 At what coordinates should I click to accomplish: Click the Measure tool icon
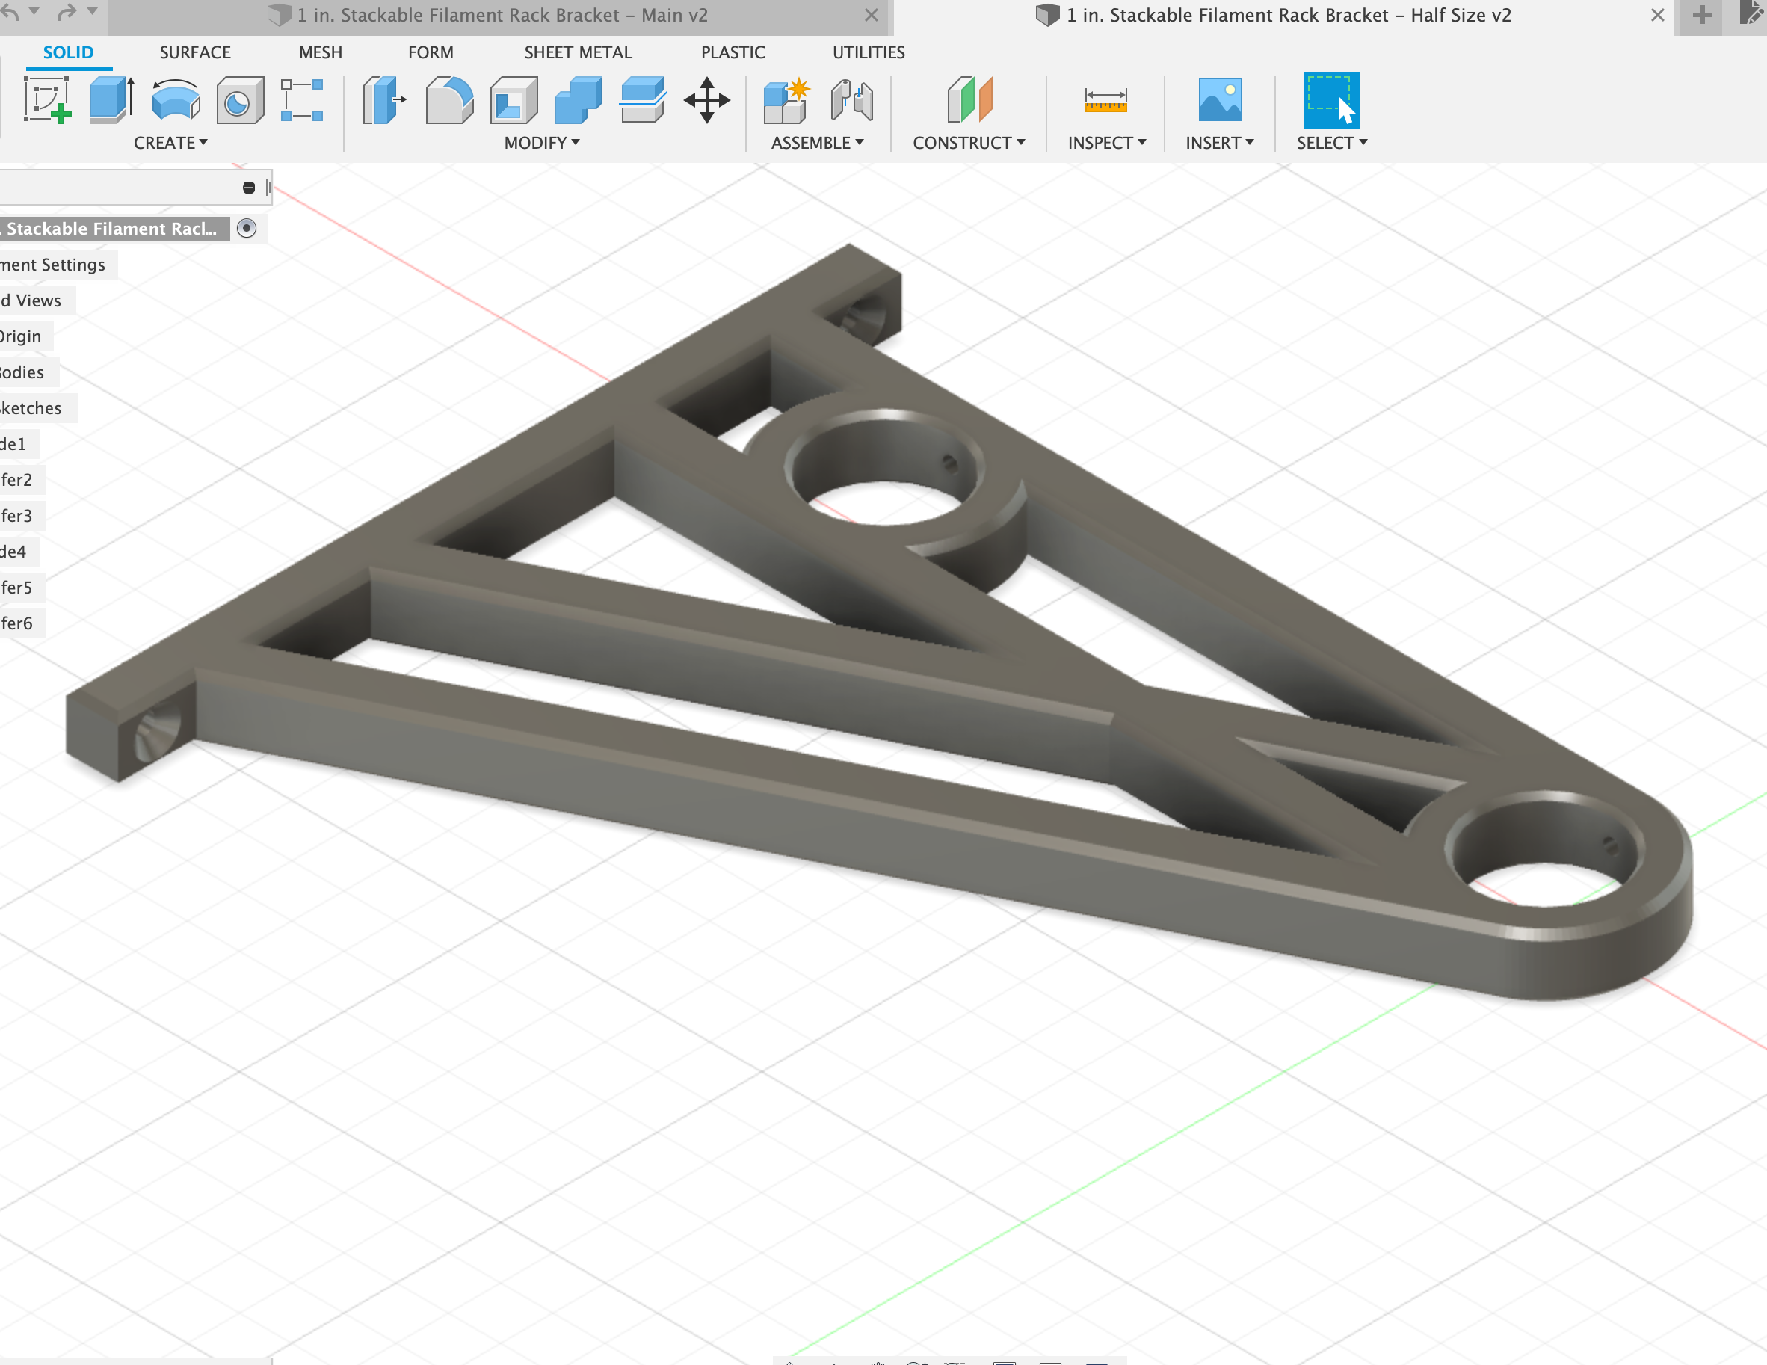(x=1106, y=100)
